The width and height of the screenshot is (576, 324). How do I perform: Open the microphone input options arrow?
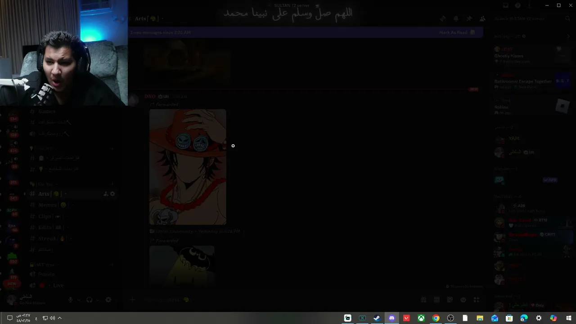pos(79,300)
